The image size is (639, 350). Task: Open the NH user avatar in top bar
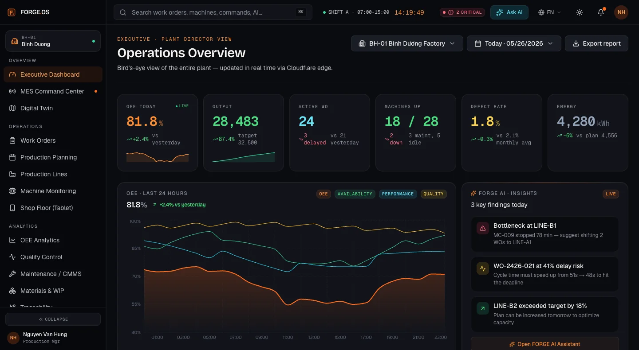click(621, 12)
